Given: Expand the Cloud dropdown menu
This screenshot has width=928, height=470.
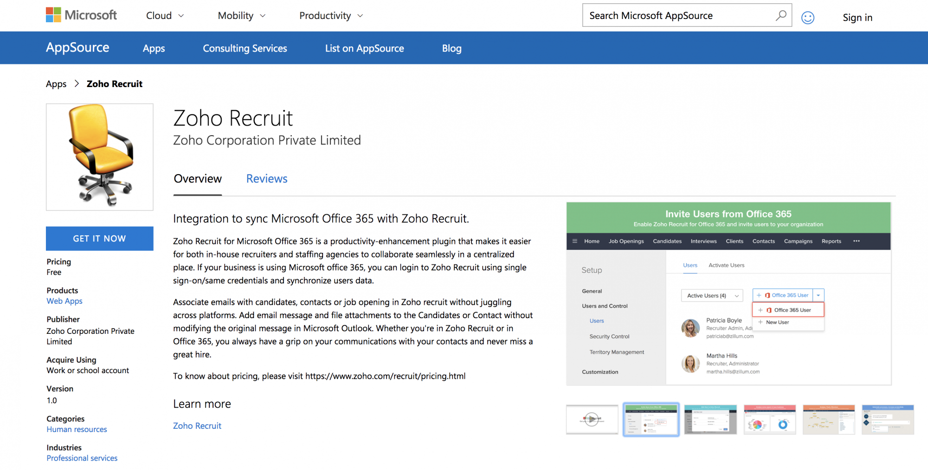Looking at the screenshot, I should pos(165,16).
